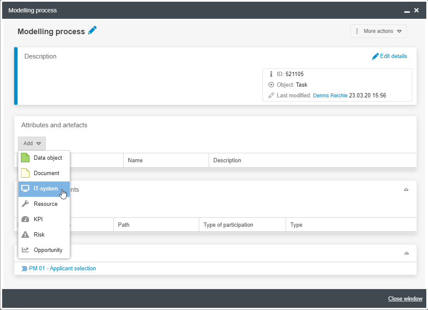Image resolution: width=428 pixels, height=310 pixels.
Task: Click the Risk warning triangle icon
Action: (25, 234)
